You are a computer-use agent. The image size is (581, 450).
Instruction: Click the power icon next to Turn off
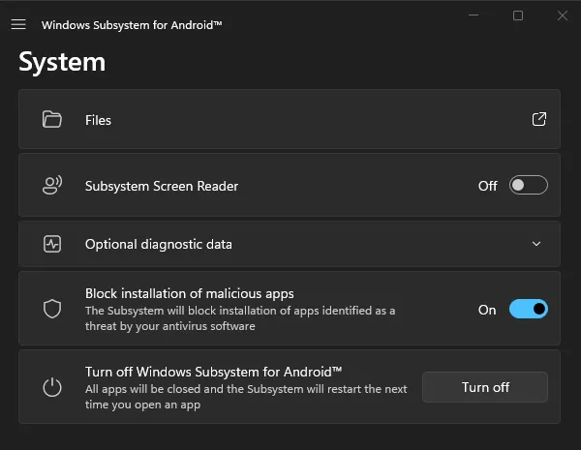point(52,387)
